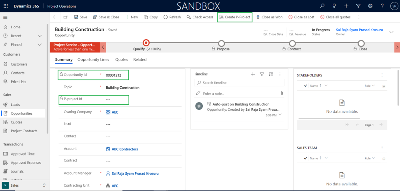400x191 pixels.
Task: Mark opportunity with Close as Won
Action: point(269,17)
